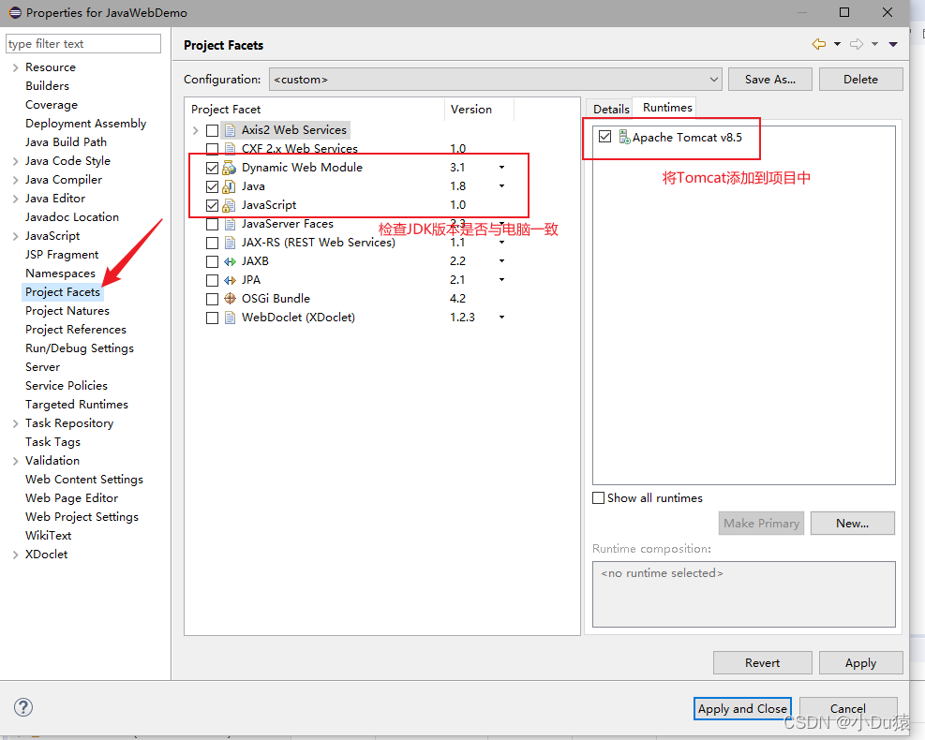Open the Server properties page

pyautogui.click(x=42, y=367)
